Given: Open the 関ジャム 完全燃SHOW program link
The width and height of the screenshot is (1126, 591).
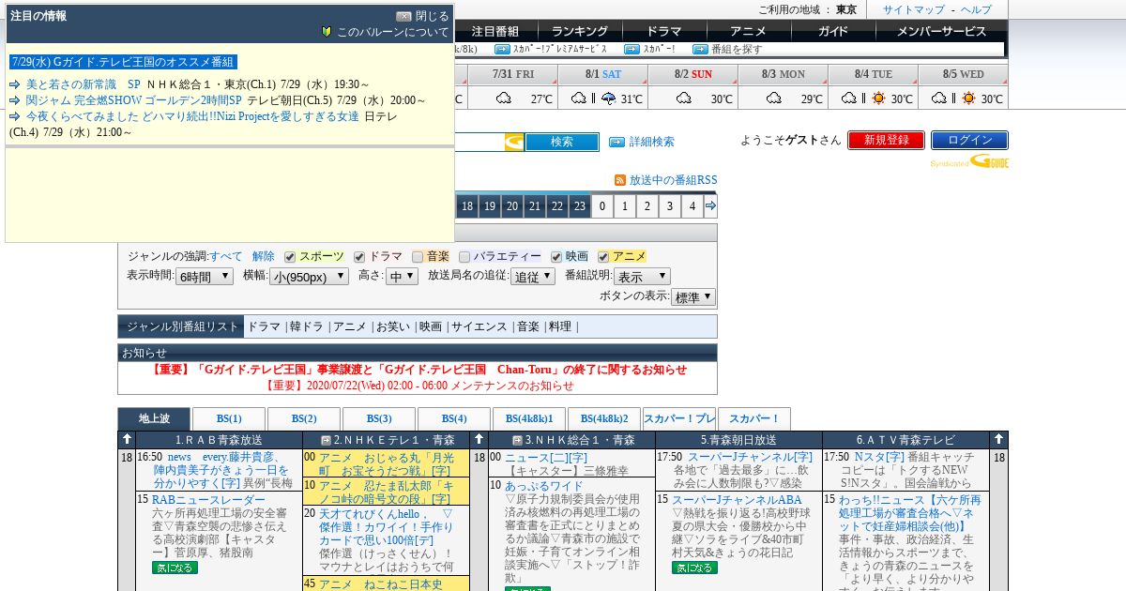Looking at the screenshot, I should (133, 100).
